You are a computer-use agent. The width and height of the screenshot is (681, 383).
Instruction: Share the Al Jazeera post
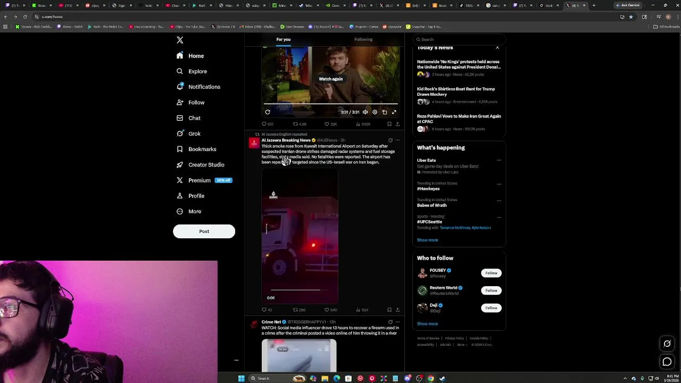tap(397, 310)
